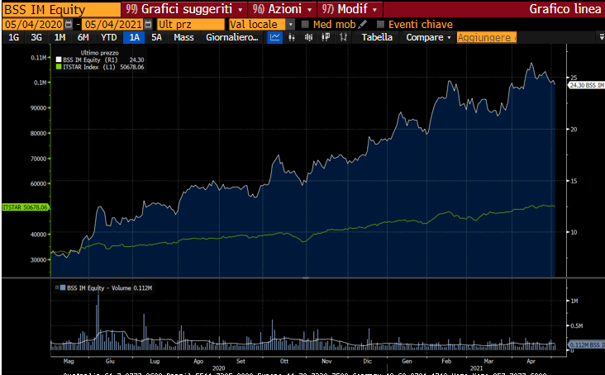Click the Ult prz field

pos(191,24)
